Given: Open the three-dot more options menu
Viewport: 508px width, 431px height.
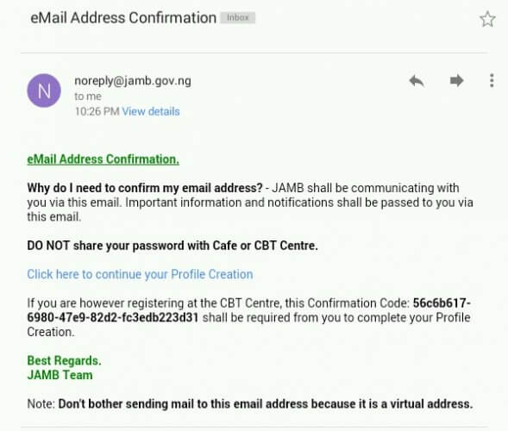Looking at the screenshot, I should tap(492, 80).
